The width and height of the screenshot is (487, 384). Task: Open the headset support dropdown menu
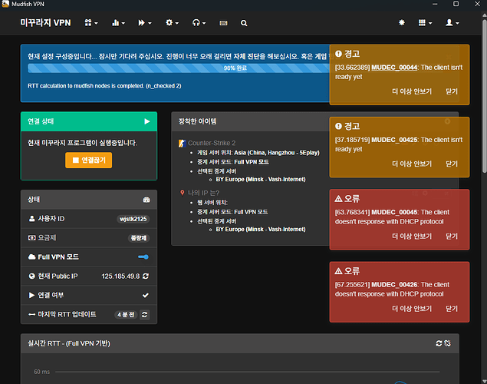pos(201,23)
